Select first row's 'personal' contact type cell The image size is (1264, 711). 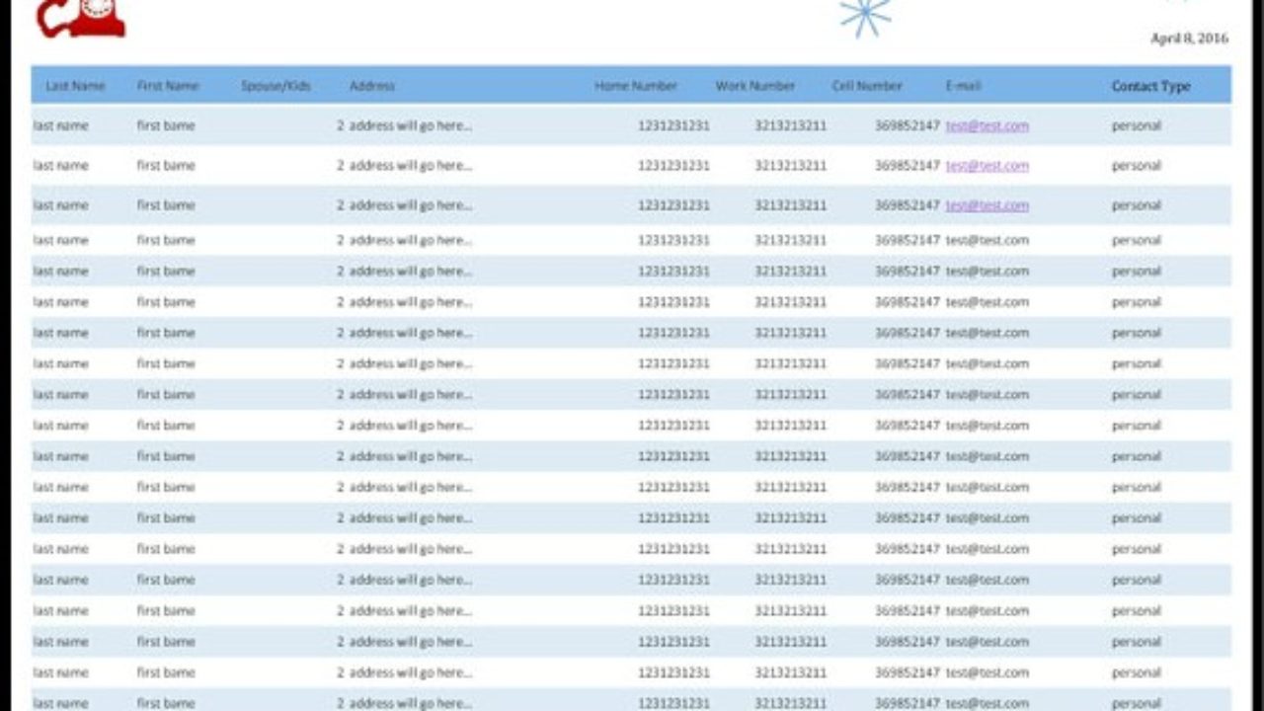(x=1136, y=126)
